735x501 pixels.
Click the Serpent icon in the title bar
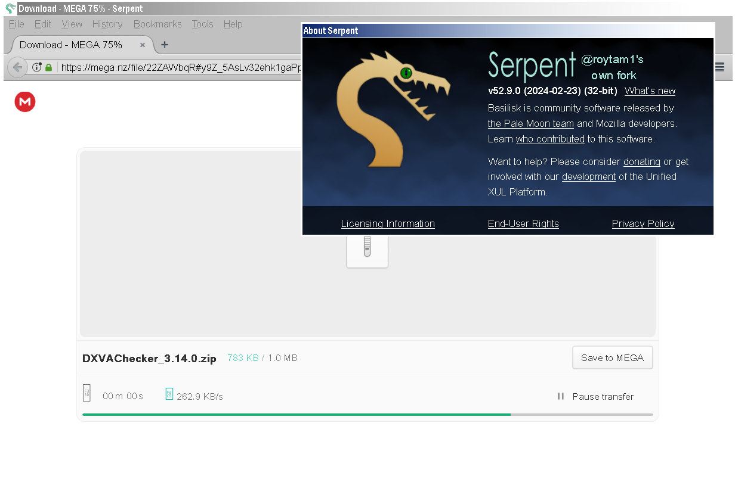pyautogui.click(x=10, y=8)
